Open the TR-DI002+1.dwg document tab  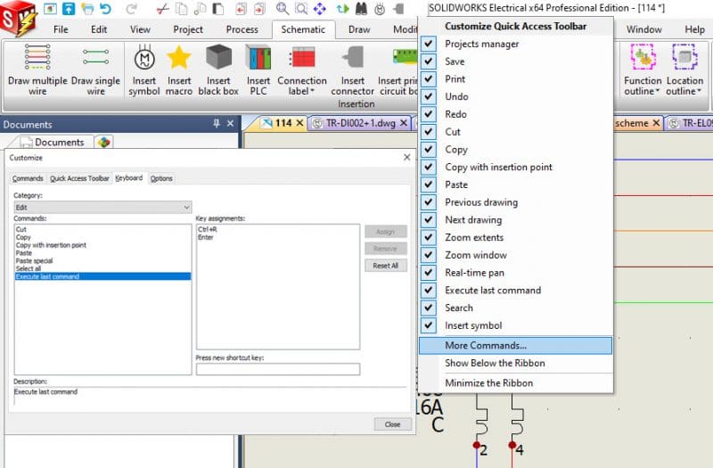(360, 123)
